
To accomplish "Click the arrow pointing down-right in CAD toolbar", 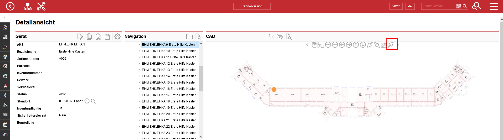I will (377, 45).
